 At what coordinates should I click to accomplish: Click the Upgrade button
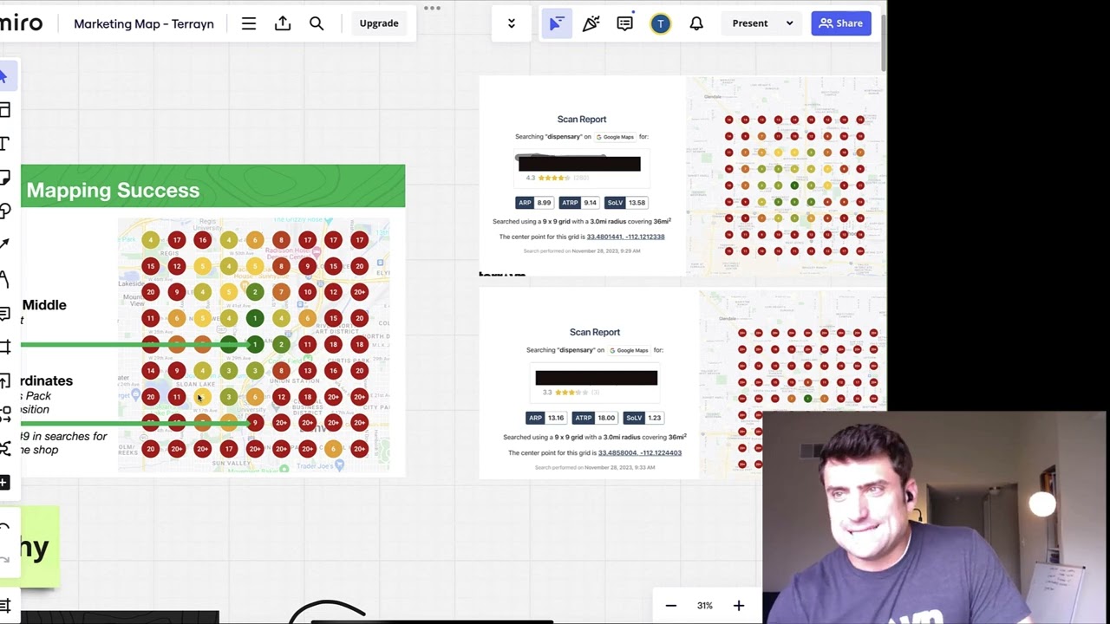pyautogui.click(x=379, y=23)
